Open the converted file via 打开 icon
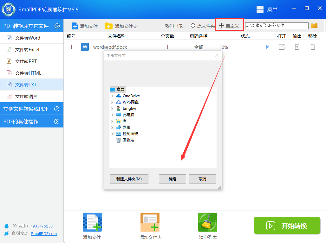 pos(282,47)
